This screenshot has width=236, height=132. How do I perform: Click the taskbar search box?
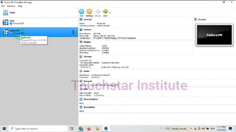(38, 129)
